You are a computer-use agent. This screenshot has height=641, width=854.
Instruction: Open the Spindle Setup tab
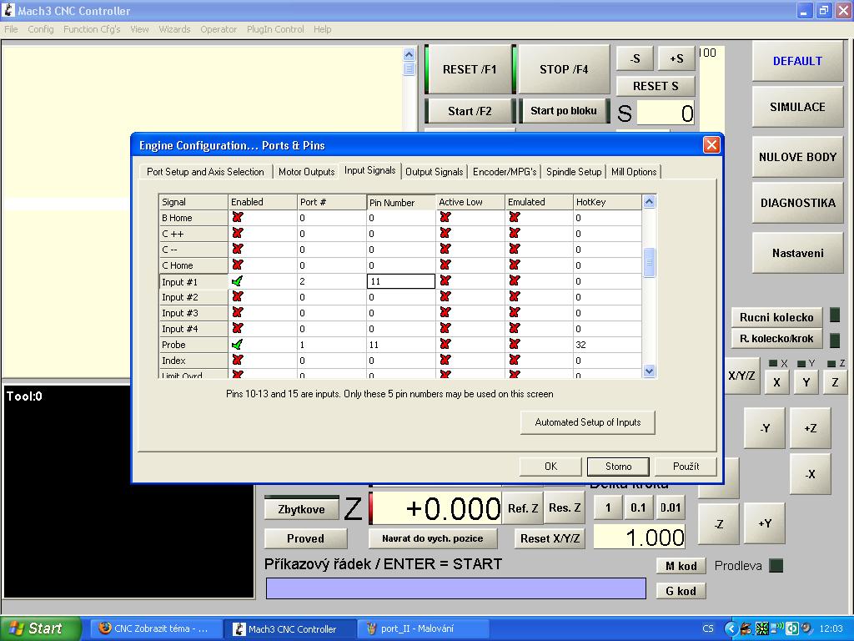pos(574,172)
